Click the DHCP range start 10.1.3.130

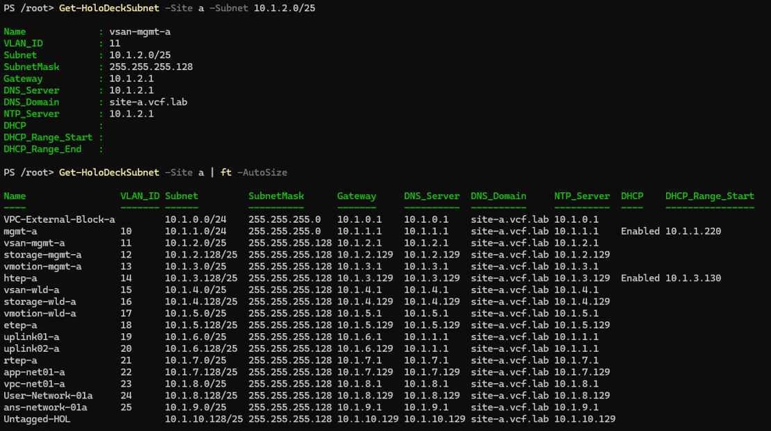point(693,278)
